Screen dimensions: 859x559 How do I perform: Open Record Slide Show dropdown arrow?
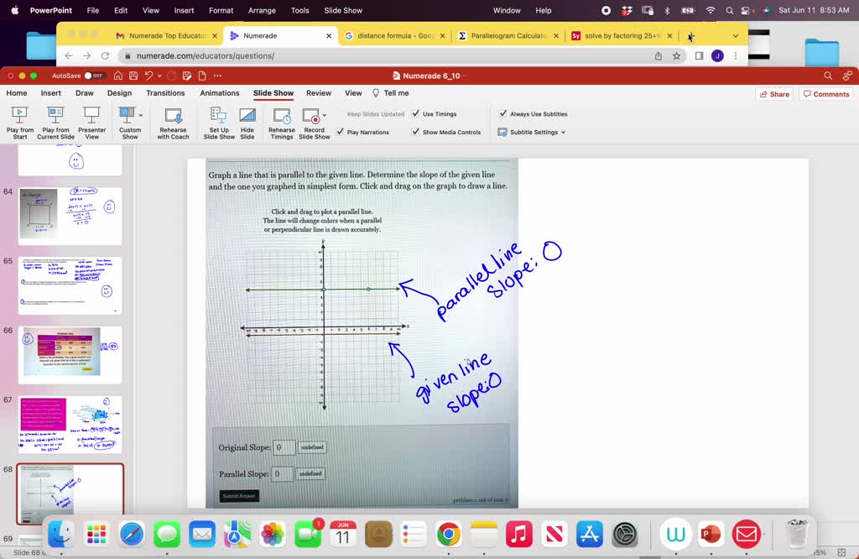(x=325, y=115)
